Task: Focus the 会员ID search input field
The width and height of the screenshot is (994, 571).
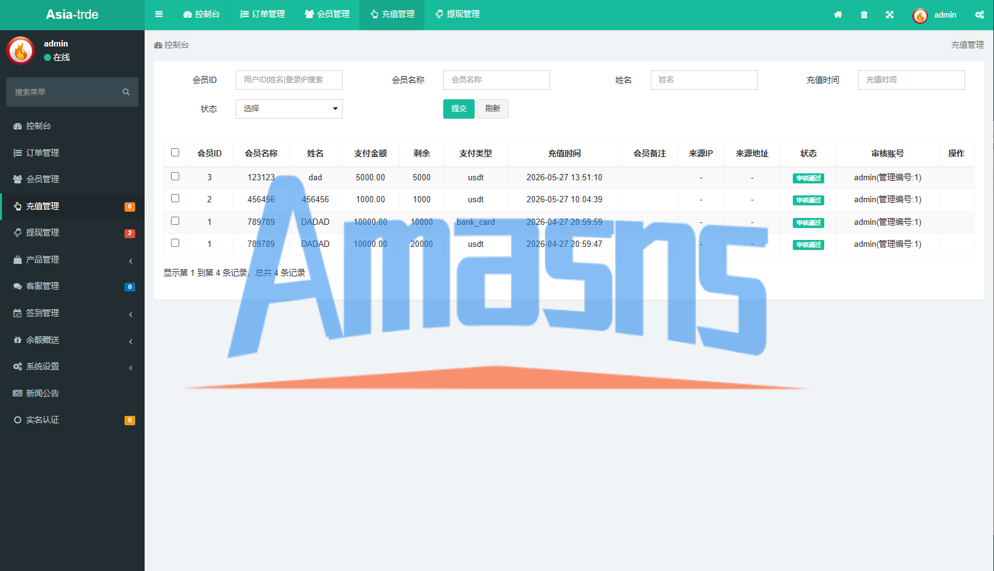Action: coord(289,80)
